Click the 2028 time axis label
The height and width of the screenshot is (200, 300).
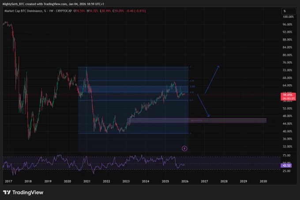[224, 181]
